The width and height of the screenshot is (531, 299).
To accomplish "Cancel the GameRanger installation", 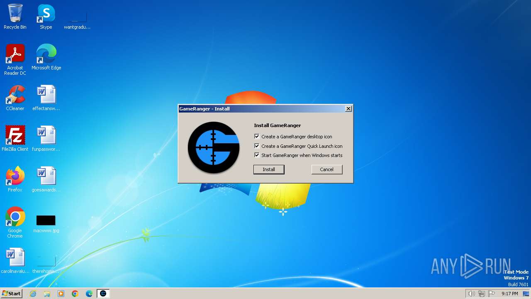I will [x=327, y=169].
